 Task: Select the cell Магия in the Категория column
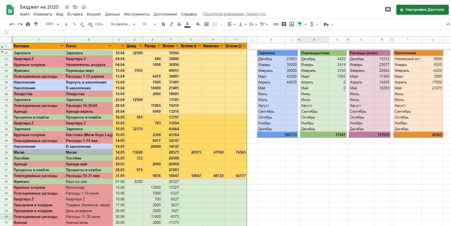coord(39,152)
